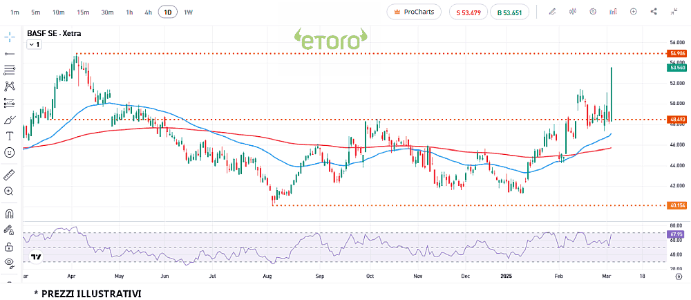Change chart type via candlestick icon
691x300 pixels.
(573, 12)
